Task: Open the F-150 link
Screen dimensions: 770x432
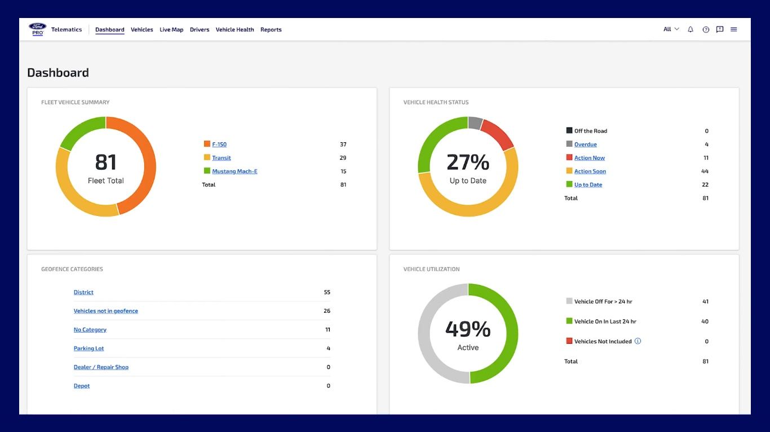Action: (219, 145)
